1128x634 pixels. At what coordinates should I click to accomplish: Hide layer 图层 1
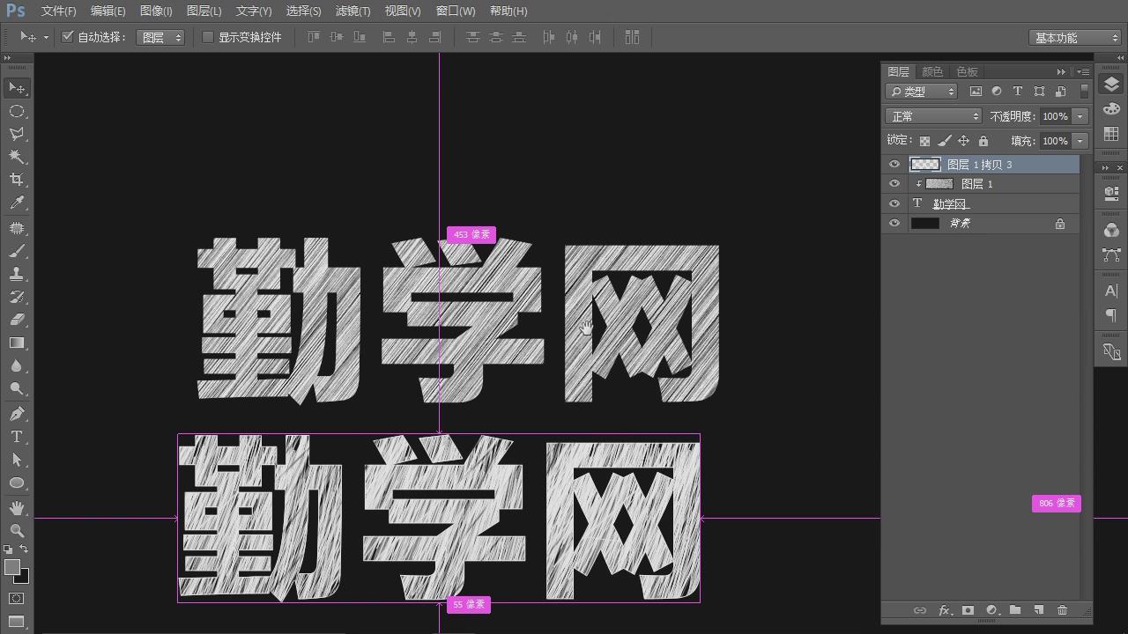(894, 184)
